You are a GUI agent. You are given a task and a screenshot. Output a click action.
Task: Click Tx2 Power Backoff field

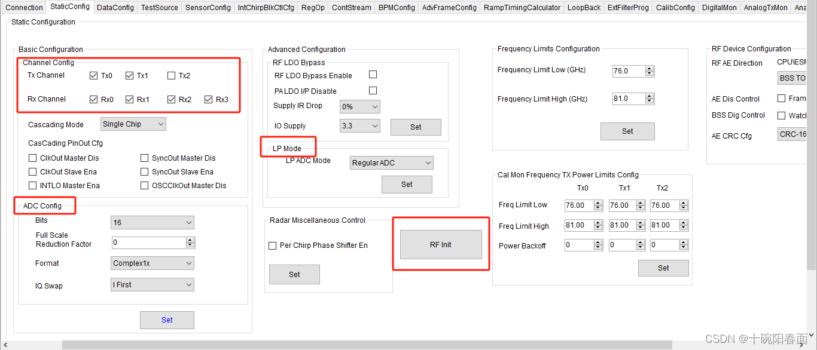(664, 245)
